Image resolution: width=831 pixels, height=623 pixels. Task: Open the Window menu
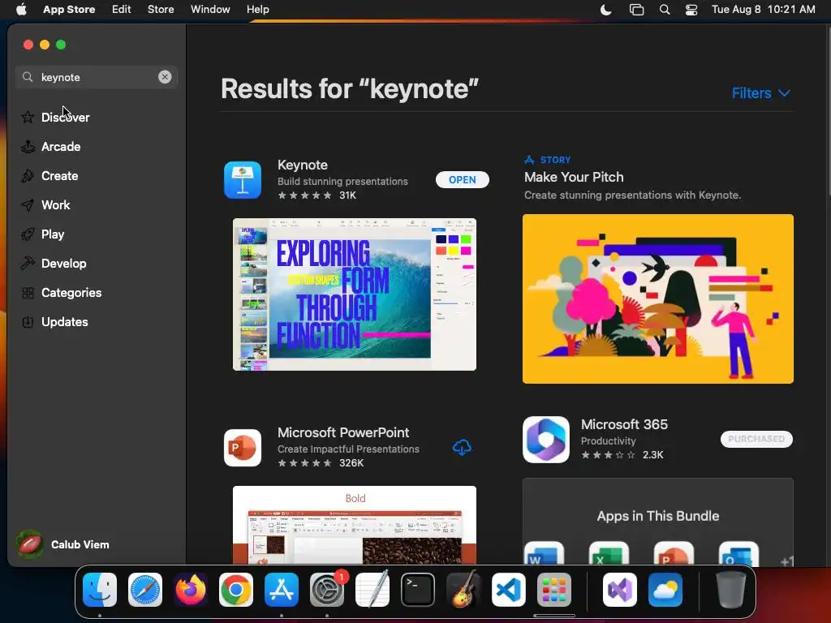tap(210, 10)
